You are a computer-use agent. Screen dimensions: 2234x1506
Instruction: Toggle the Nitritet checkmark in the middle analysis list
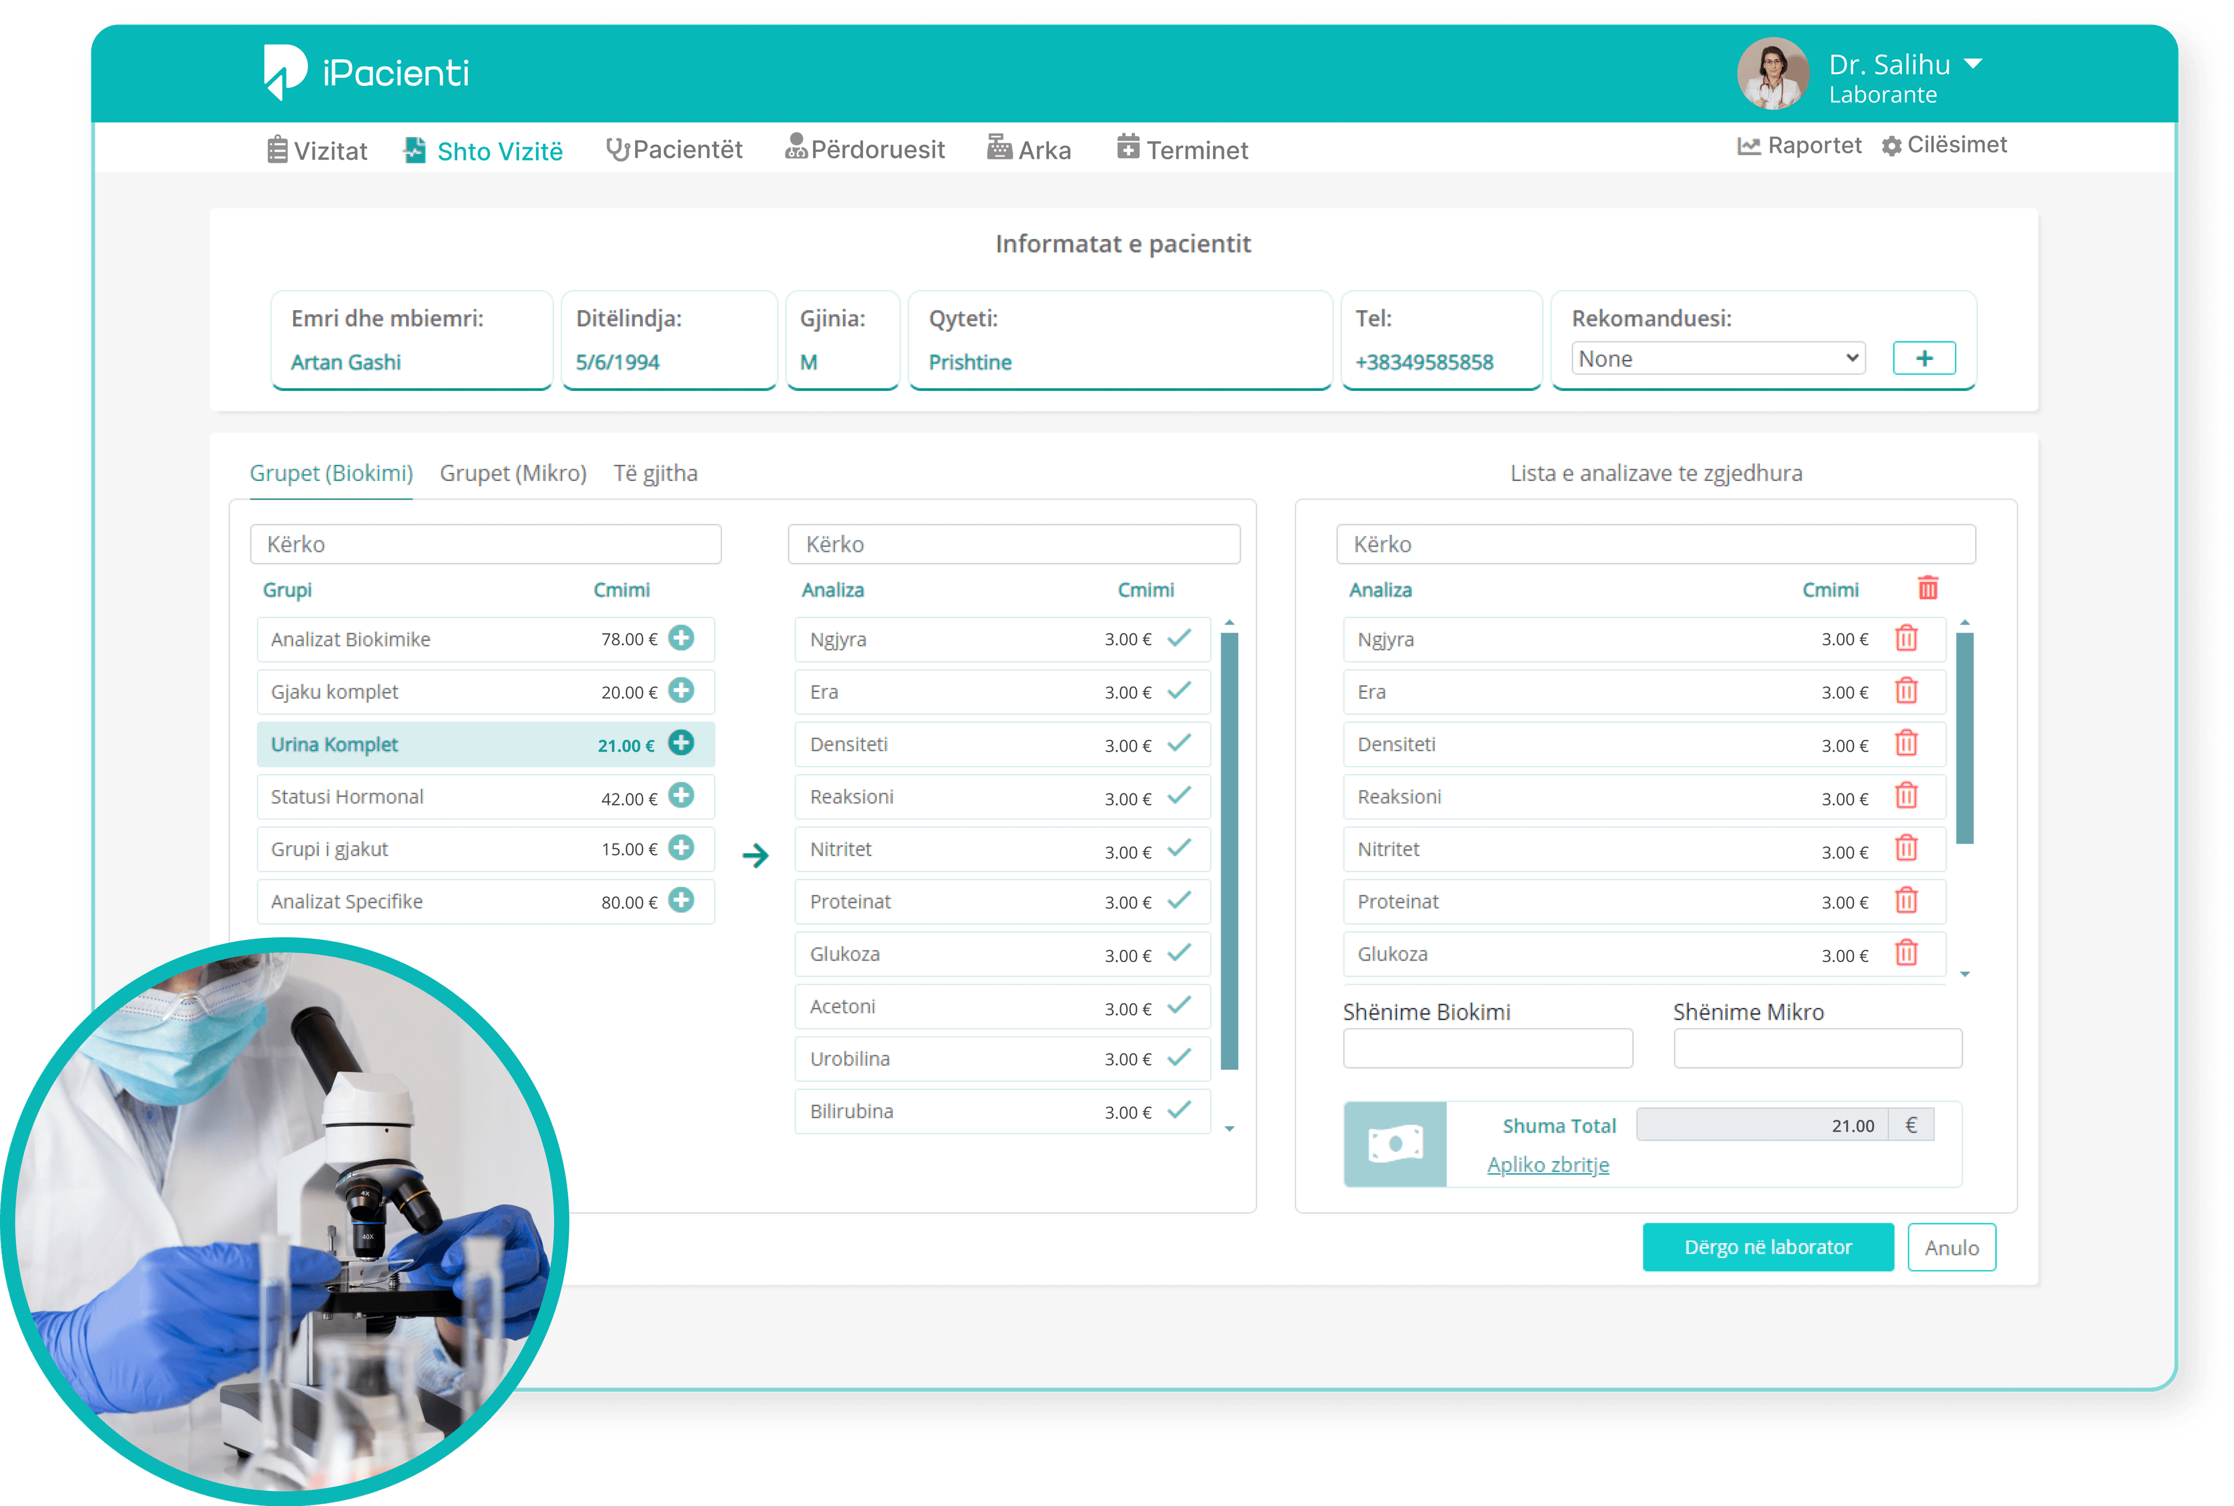[x=1179, y=847]
